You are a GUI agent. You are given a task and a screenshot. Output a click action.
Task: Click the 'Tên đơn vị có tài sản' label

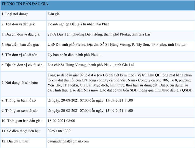(20, 55)
